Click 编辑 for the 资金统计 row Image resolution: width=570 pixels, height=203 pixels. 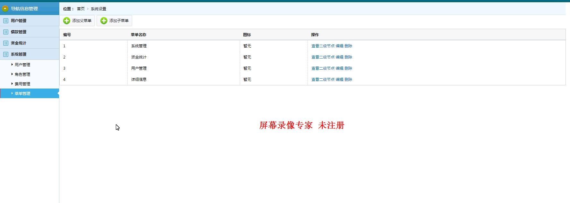(x=340, y=57)
